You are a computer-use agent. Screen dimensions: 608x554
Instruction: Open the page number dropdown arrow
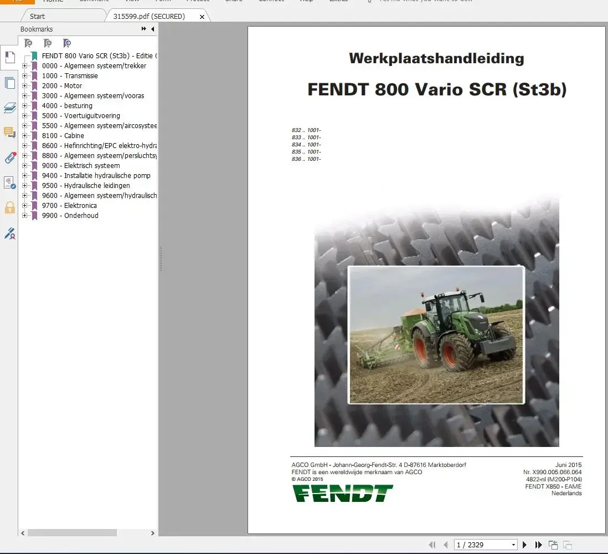[513, 545]
